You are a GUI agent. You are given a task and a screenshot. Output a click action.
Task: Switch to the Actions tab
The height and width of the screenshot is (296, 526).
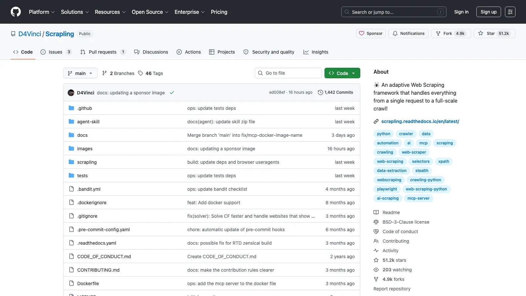pyautogui.click(x=189, y=52)
